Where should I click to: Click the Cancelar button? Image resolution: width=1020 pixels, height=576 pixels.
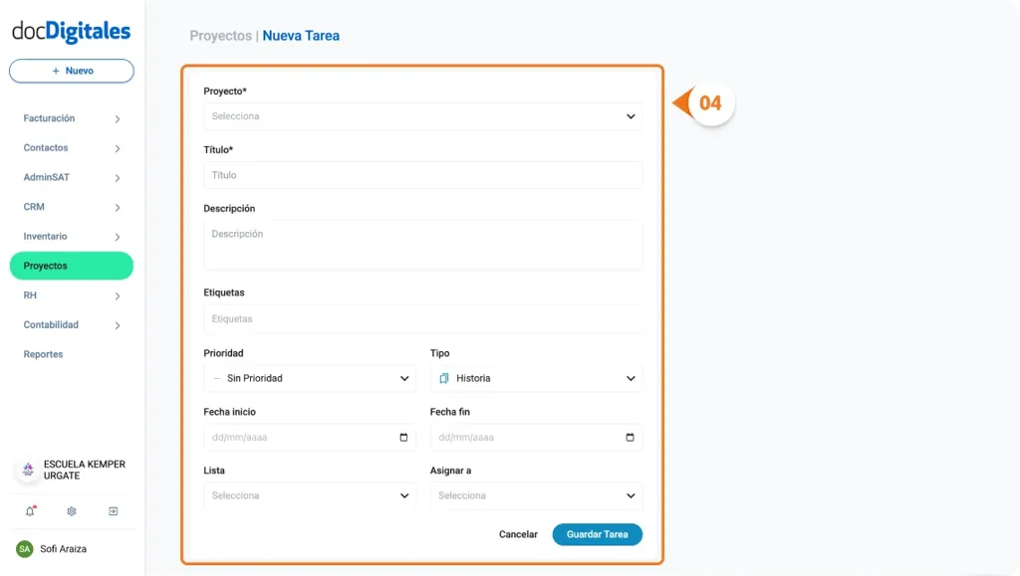tap(517, 534)
